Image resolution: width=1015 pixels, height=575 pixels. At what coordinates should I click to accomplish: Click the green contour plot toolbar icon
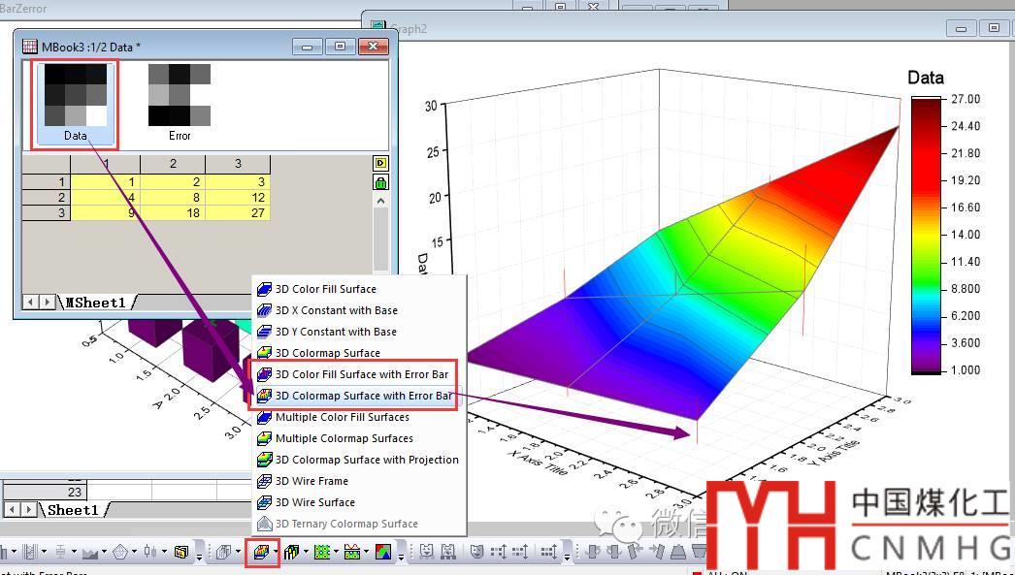click(323, 552)
